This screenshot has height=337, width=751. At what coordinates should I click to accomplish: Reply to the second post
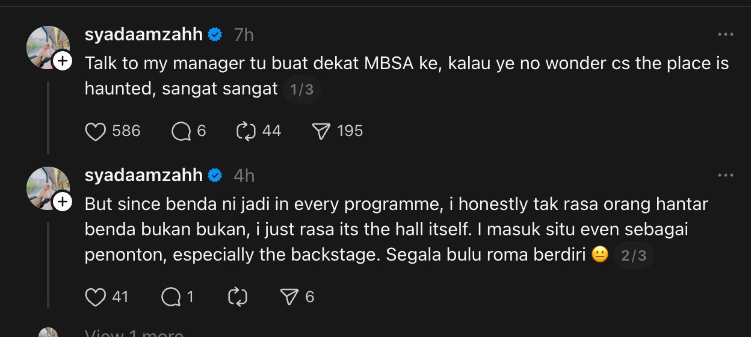[x=172, y=297]
